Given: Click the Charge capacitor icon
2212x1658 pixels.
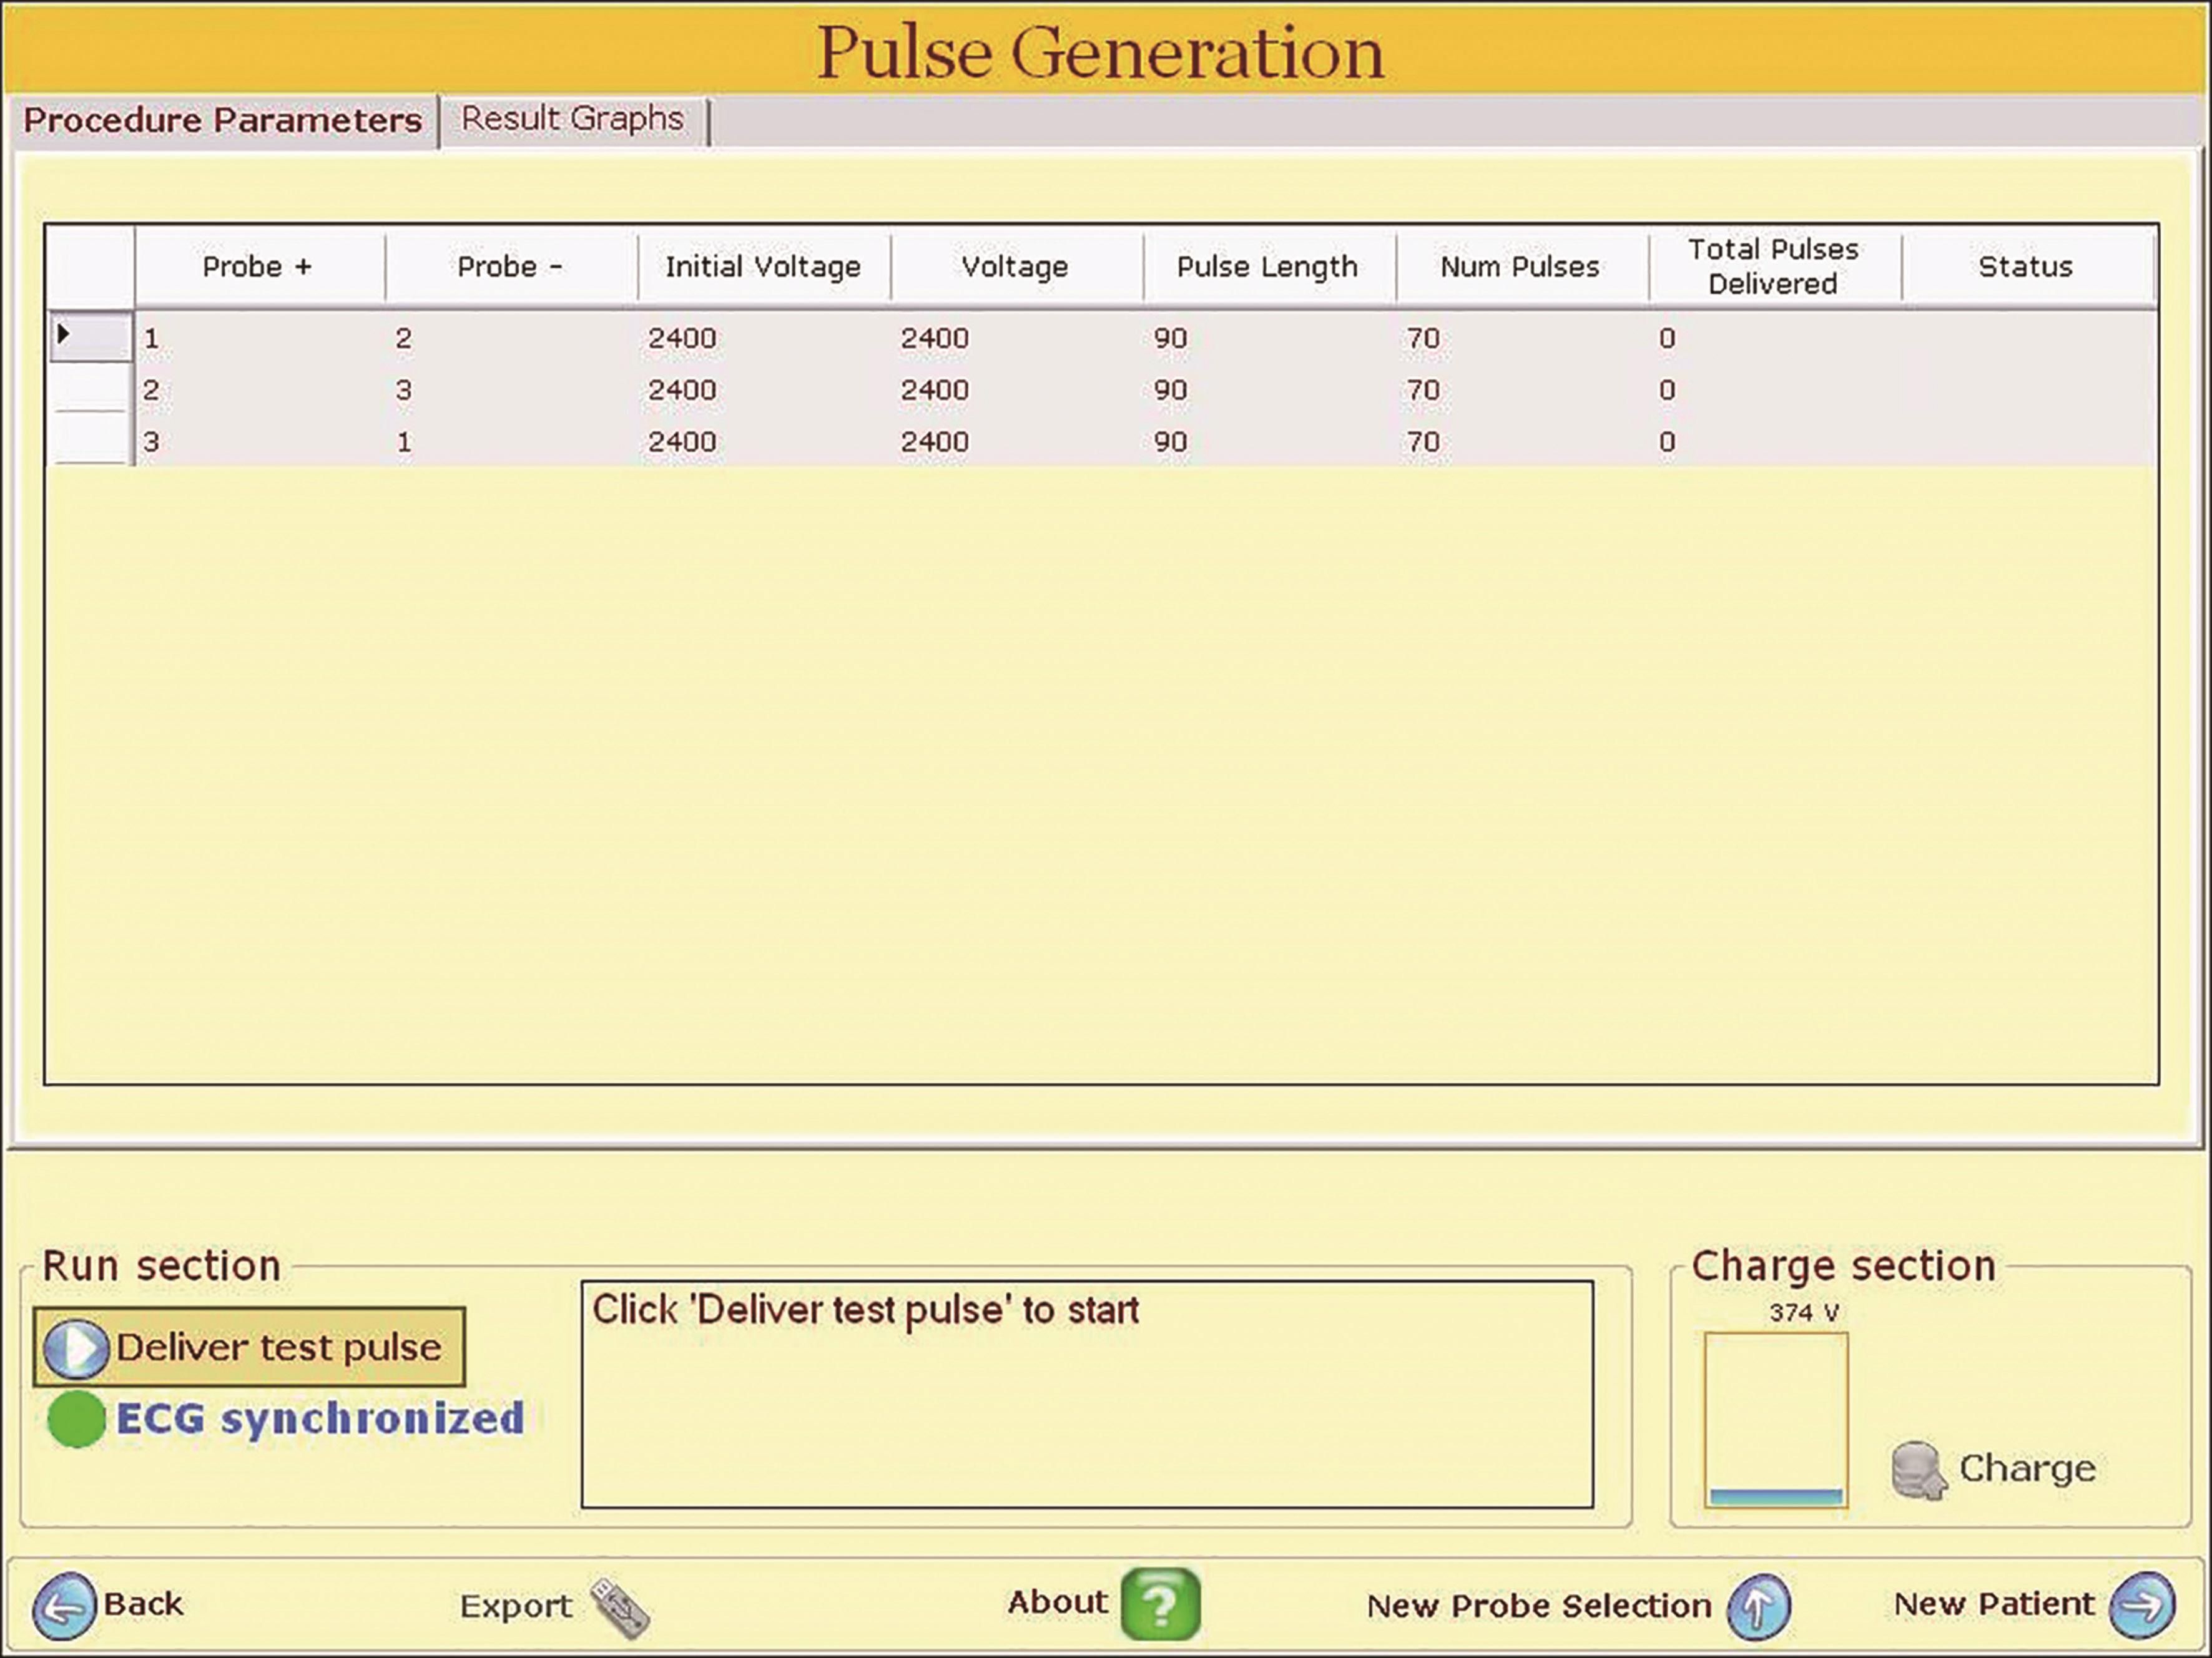Looking at the screenshot, I should 1917,1470.
